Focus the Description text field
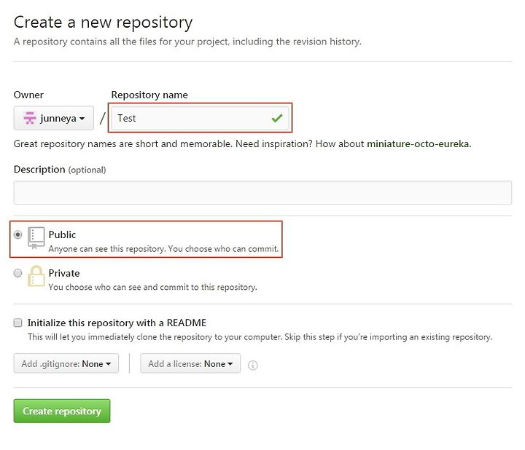Viewport: 525px width, 450px height. (x=262, y=192)
